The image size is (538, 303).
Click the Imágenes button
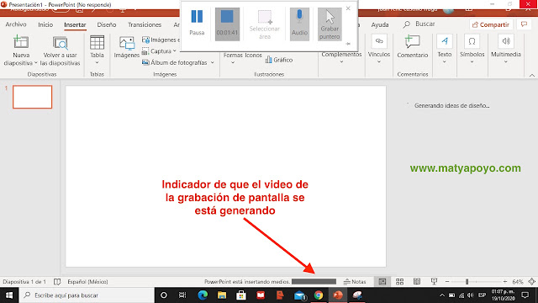(x=127, y=47)
